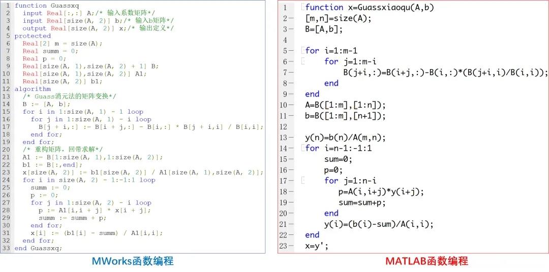Click the MWorks line starting 'x[size(A, 2)] := b1[...'
Image resolution: width=549 pixels, height=272 pixels.
pyautogui.click(x=143, y=173)
